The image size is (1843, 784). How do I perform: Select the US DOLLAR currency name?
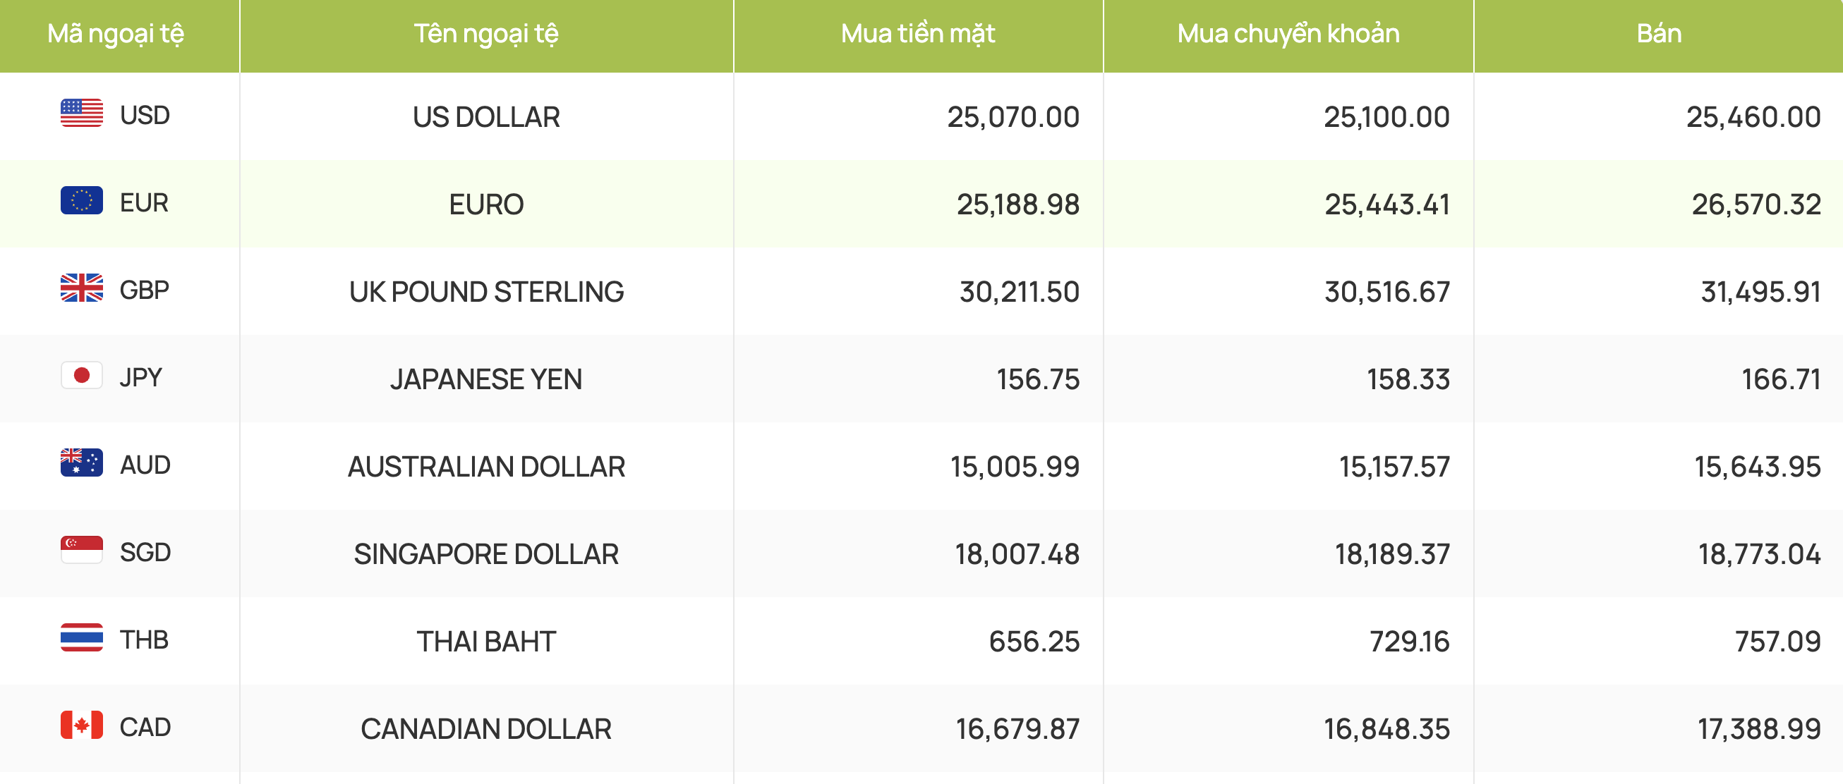point(487,117)
